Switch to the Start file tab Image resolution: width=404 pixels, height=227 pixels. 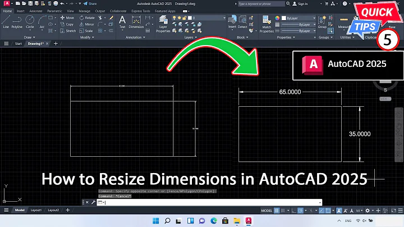click(x=19, y=44)
